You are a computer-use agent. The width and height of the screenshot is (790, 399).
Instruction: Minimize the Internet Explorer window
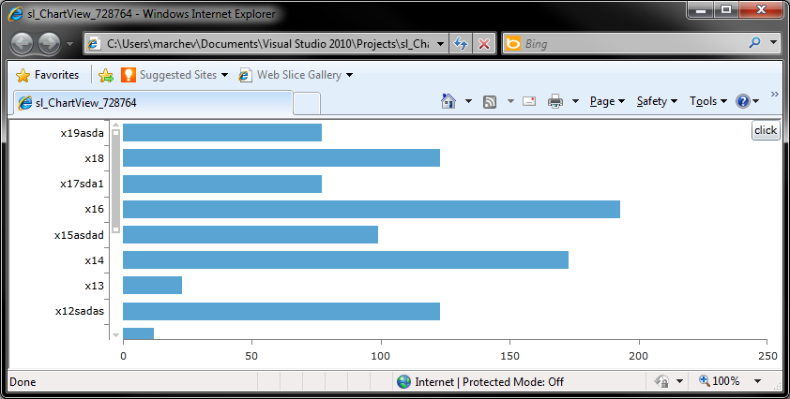(700, 9)
